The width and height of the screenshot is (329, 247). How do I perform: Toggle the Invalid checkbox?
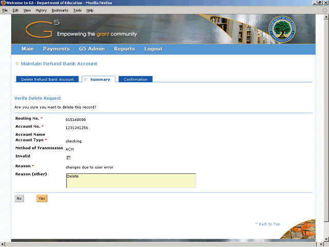[68, 158]
